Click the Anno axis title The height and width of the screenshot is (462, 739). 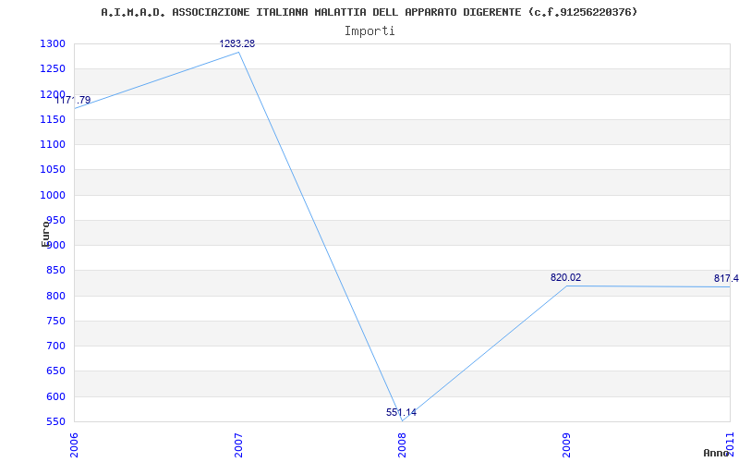[717, 453]
